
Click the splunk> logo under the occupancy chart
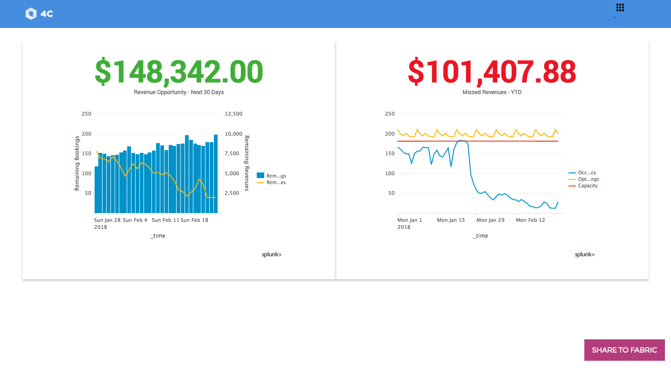pos(585,254)
